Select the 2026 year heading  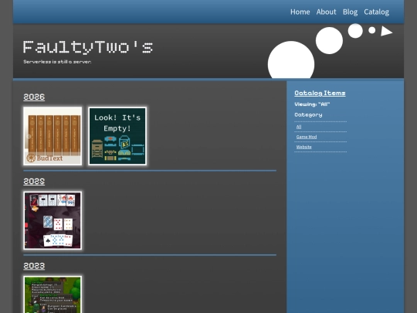click(x=34, y=97)
